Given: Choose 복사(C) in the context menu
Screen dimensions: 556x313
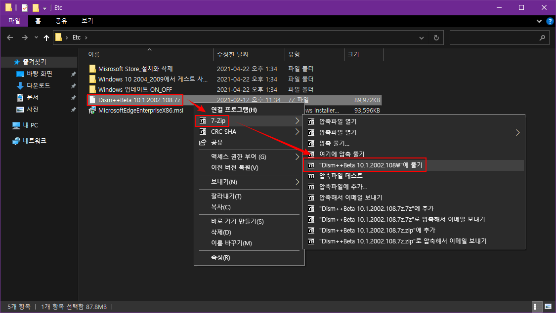Looking at the screenshot, I should [249, 207].
